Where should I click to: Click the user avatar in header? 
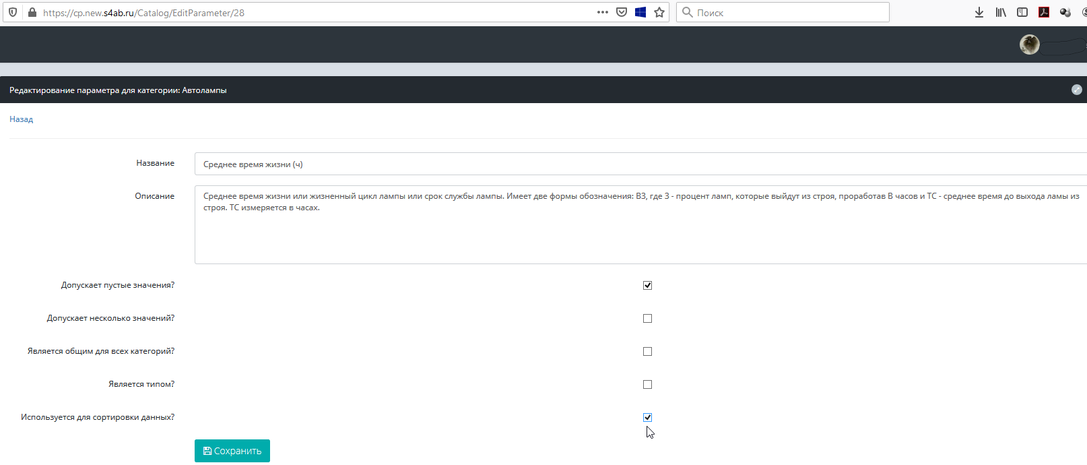coord(1029,44)
